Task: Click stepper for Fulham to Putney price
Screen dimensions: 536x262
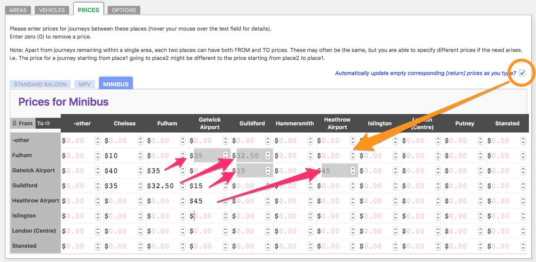Action: pos(480,156)
